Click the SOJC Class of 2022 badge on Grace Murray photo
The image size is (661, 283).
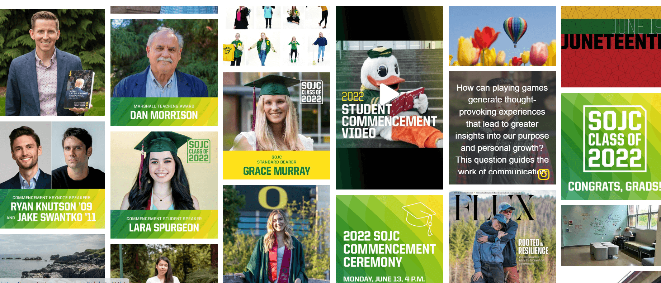(x=311, y=92)
